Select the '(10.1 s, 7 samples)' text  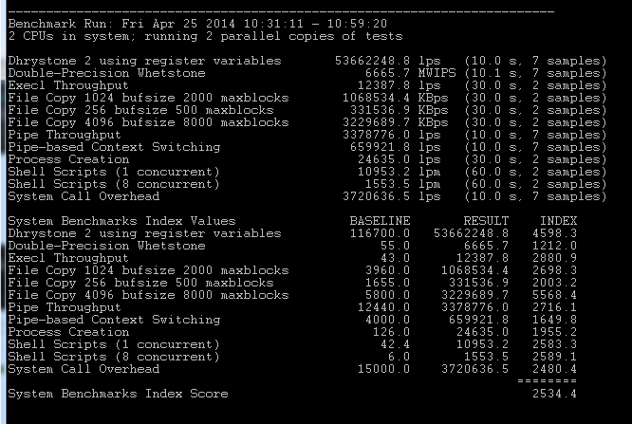pos(535,73)
